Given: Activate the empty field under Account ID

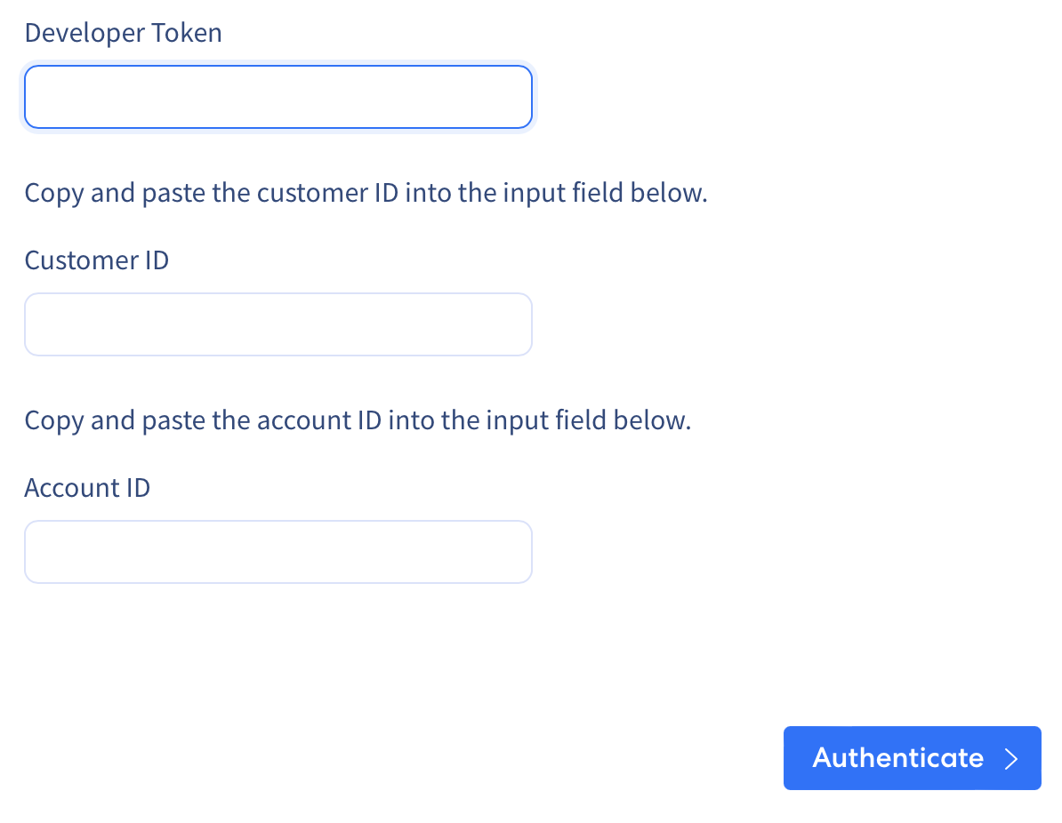Looking at the screenshot, I should pyautogui.click(x=278, y=552).
